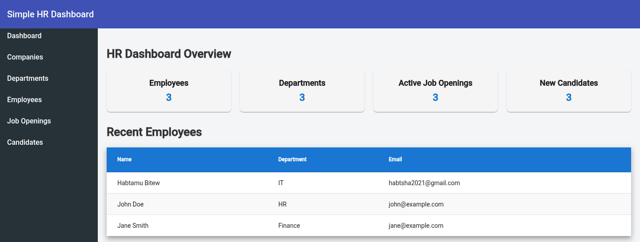The image size is (640, 242).
Task: Click the count 3 under New Candidates
Action: tap(569, 98)
